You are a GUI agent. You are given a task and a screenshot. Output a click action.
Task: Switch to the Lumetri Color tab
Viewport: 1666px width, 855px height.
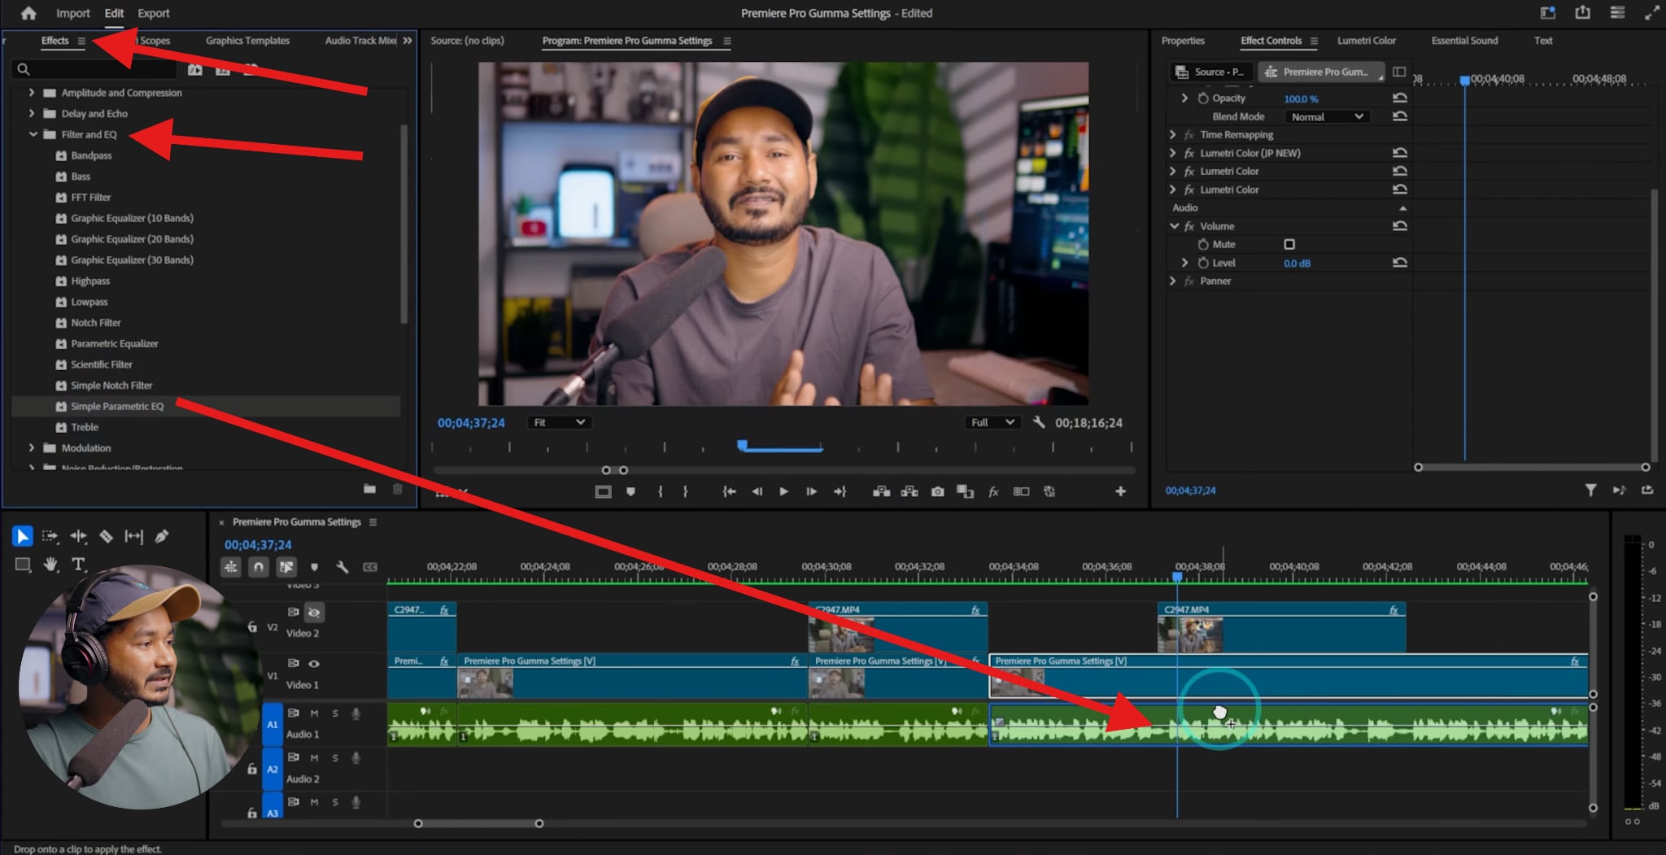(x=1366, y=41)
